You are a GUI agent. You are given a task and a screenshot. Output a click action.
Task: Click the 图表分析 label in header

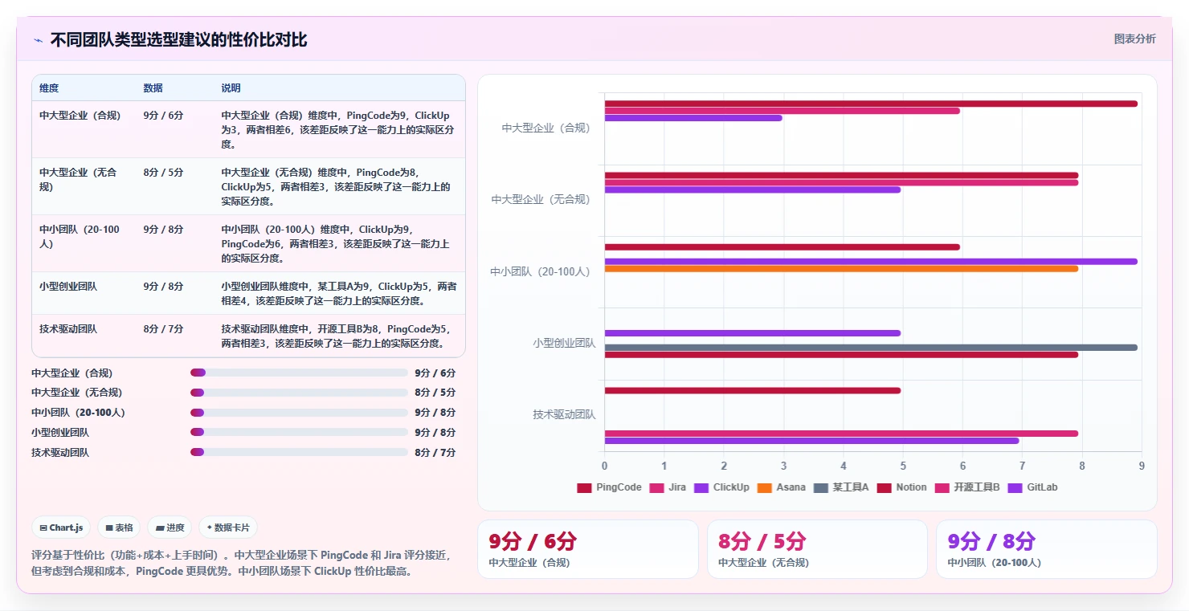1134,39
